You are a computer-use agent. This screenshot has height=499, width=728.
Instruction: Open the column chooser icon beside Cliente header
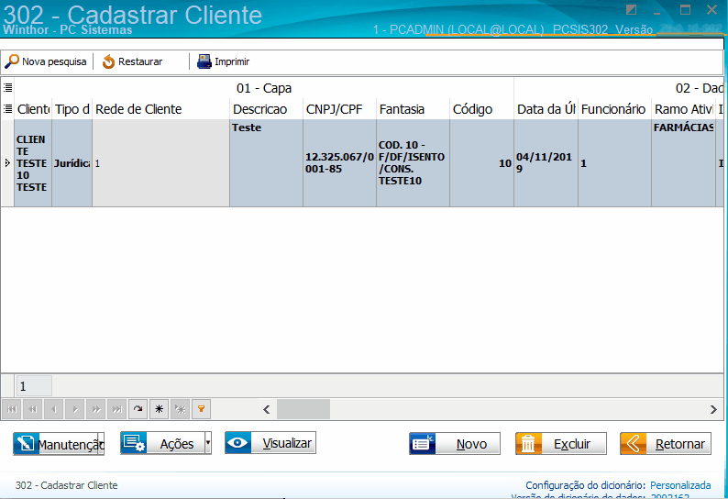pyautogui.click(x=8, y=109)
